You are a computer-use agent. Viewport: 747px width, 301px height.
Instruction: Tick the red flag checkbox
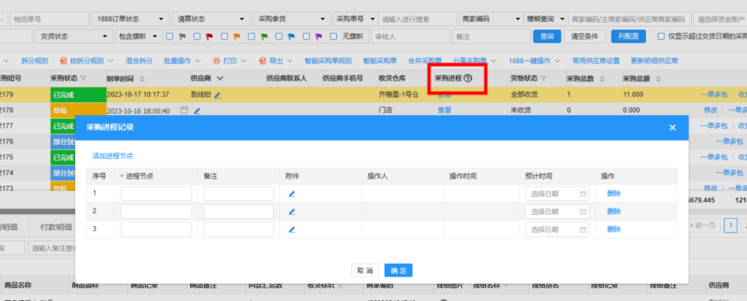(197, 36)
